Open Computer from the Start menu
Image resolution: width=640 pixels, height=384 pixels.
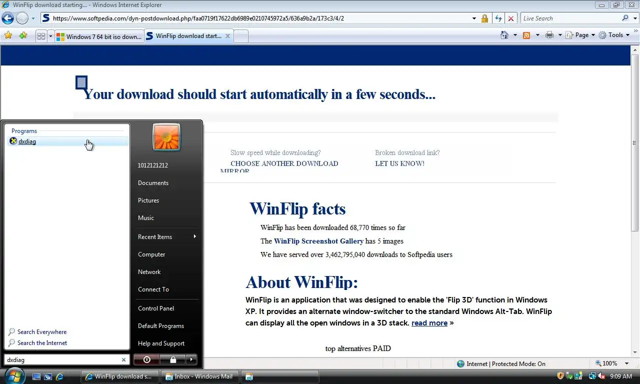click(x=151, y=254)
